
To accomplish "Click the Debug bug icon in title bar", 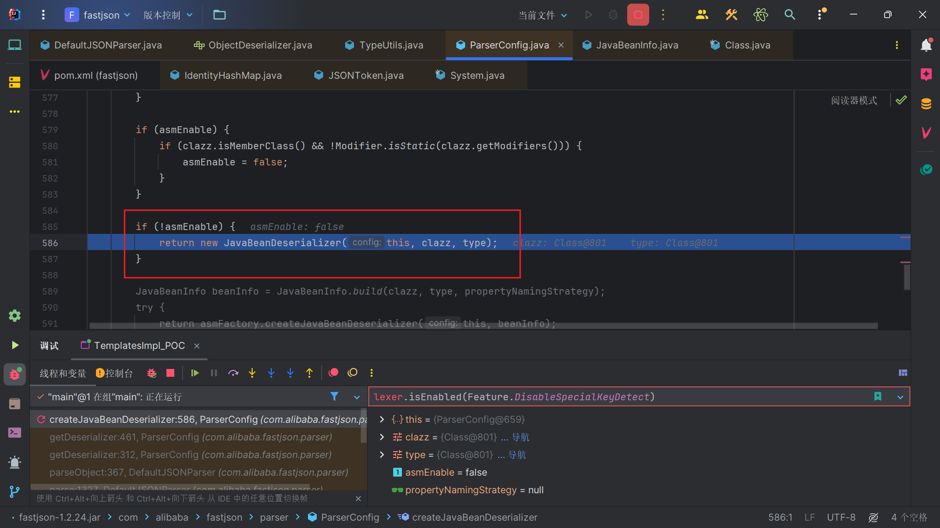I will pos(613,15).
